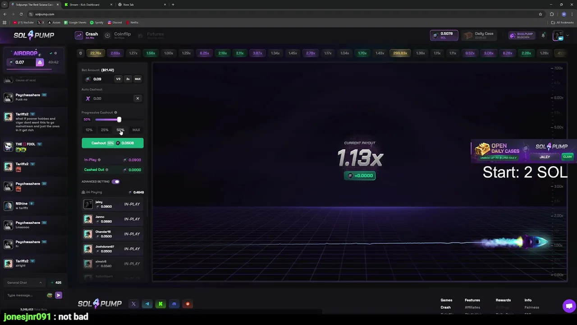Open the Spotify bookmark

96,23
